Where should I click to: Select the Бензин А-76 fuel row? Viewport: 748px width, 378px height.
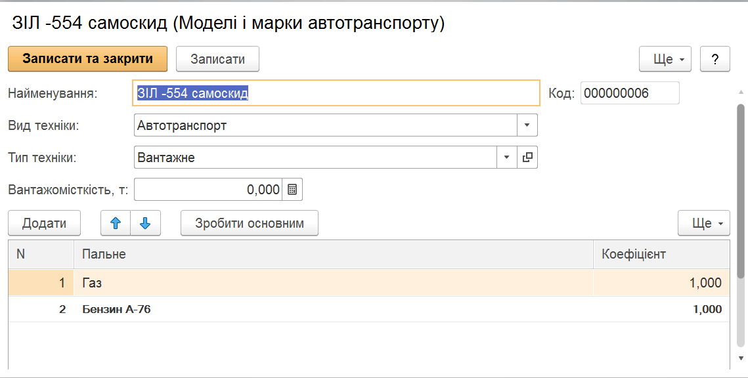tap(369, 309)
